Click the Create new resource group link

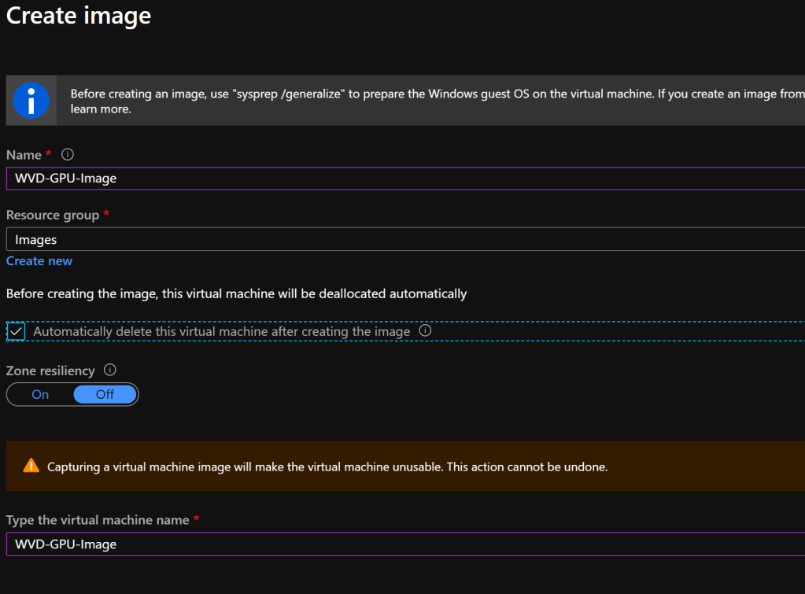pyautogui.click(x=39, y=260)
